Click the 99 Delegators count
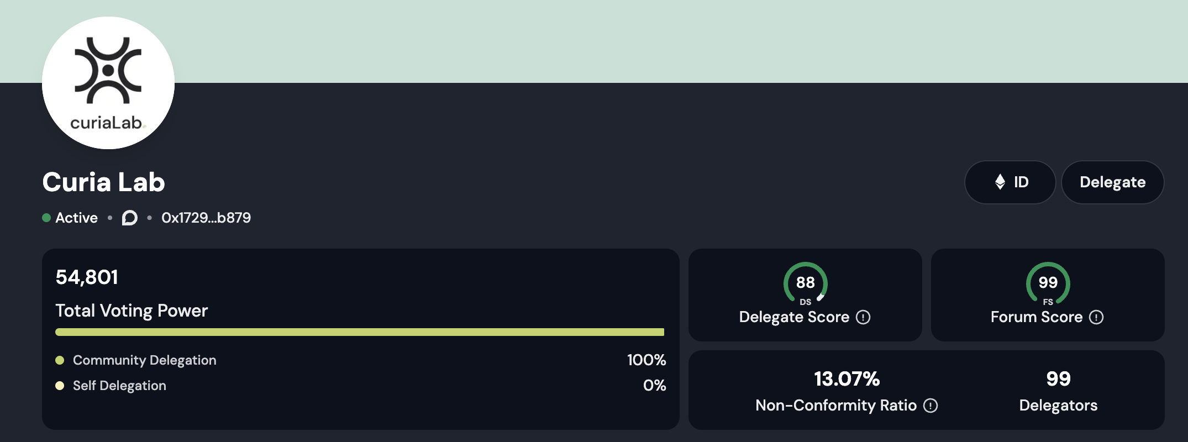1188x442 pixels. coord(1058,379)
